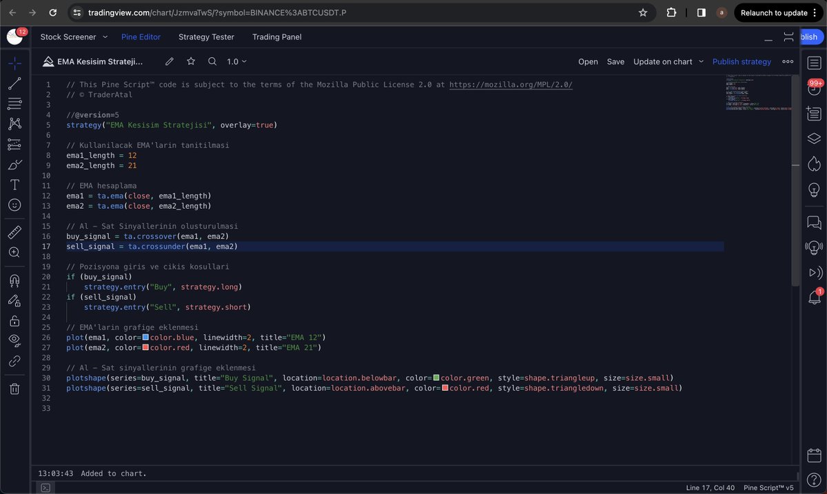Open the news panel in right sidebar
Image resolution: width=827 pixels, height=494 pixels.
coord(814,114)
